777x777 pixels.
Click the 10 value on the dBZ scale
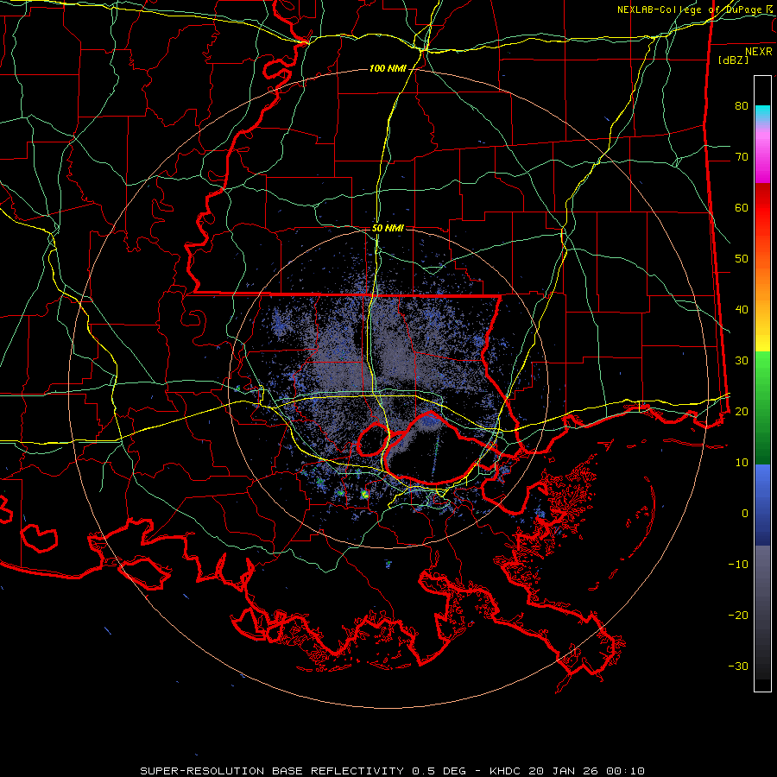tap(742, 463)
